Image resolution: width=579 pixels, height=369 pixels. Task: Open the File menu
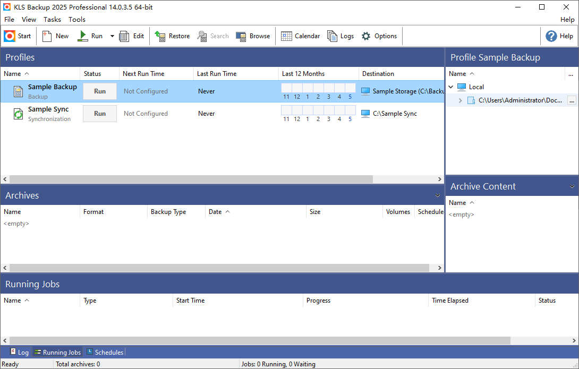click(x=9, y=20)
